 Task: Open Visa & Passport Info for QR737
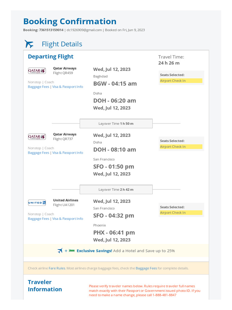click(68, 153)
